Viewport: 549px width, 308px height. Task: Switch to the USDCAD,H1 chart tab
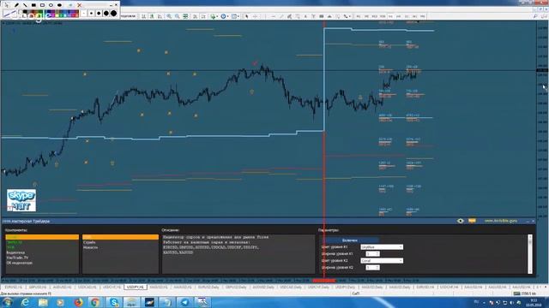(87, 287)
